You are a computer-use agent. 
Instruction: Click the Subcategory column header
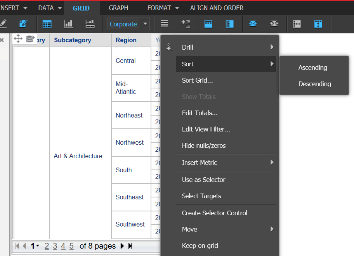(73, 40)
